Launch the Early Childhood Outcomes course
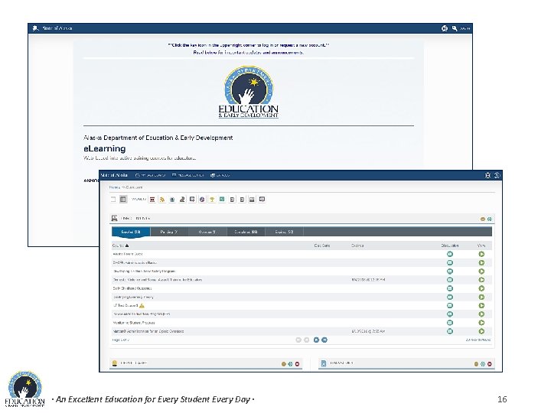551x413 pixels. pos(481,288)
